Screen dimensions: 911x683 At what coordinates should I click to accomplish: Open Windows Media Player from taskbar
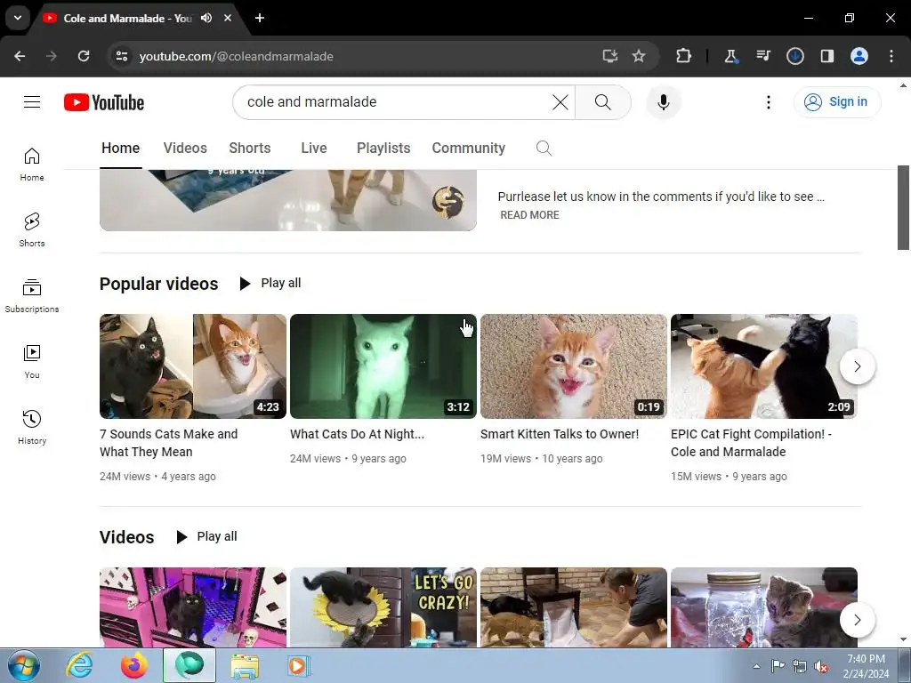click(299, 665)
